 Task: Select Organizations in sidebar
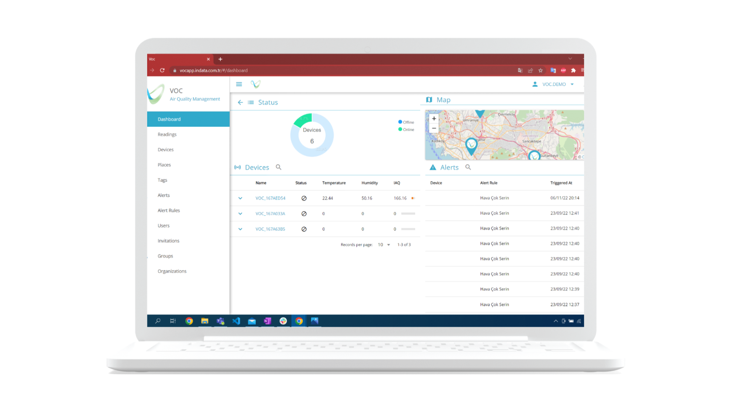172,271
